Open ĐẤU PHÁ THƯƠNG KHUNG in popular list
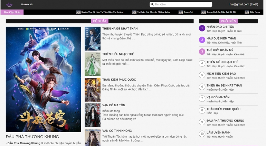 [225, 121]
